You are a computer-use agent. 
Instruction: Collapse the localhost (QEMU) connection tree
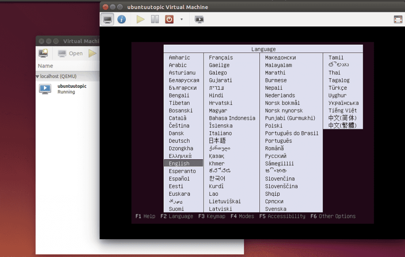(38, 76)
